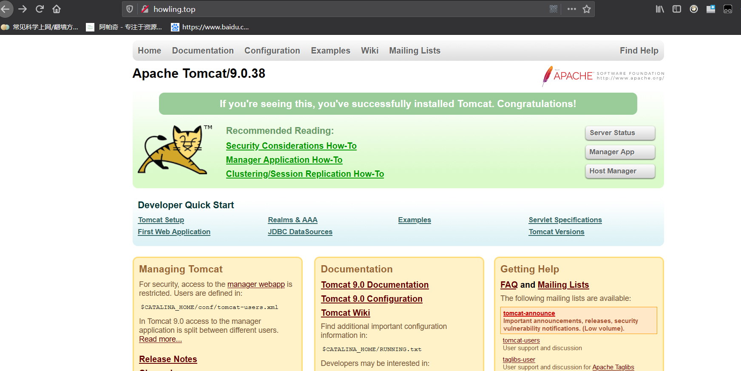Open the tomcat-users mailing list link
The height and width of the screenshot is (371, 741).
pyautogui.click(x=521, y=340)
